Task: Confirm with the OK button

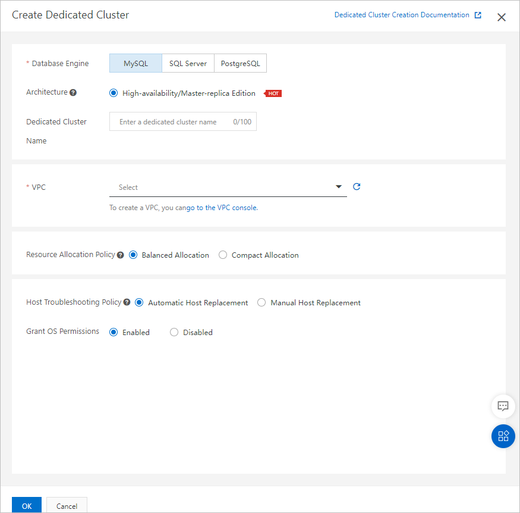Action: [27, 505]
